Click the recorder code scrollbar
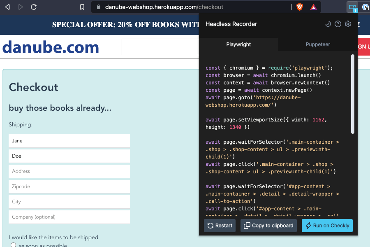The width and height of the screenshot is (370, 247). click(353, 94)
